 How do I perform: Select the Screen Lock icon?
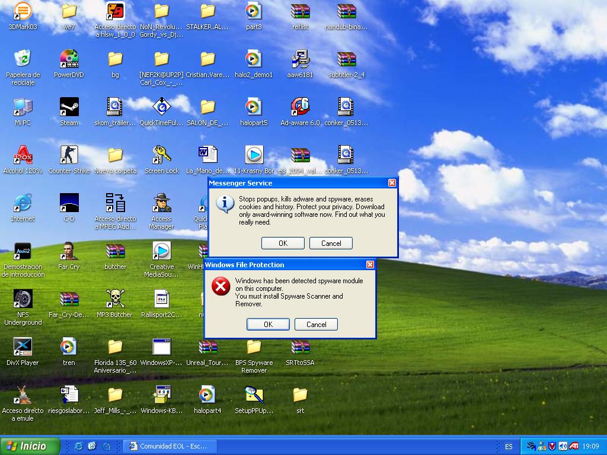162,155
